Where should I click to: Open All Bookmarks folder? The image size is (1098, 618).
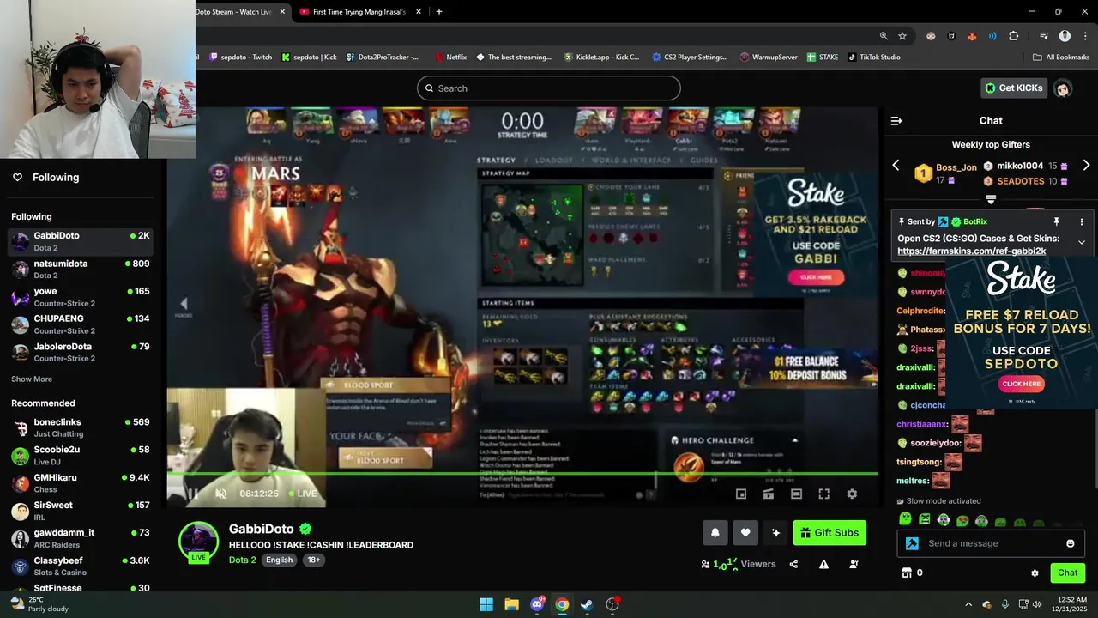(x=1061, y=57)
